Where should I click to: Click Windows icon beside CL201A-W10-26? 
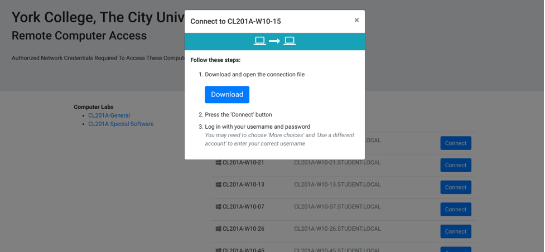(x=218, y=229)
